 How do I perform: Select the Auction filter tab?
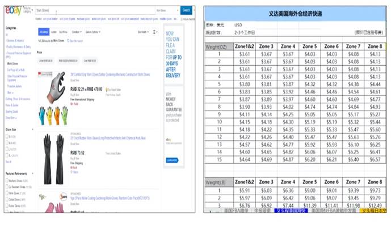54,32
